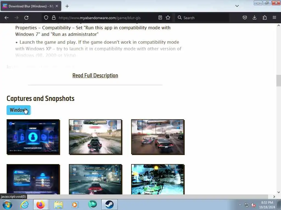This screenshot has width=281, height=210.
Task: Click the padlock site security icon
Action: tap(54, 18)
